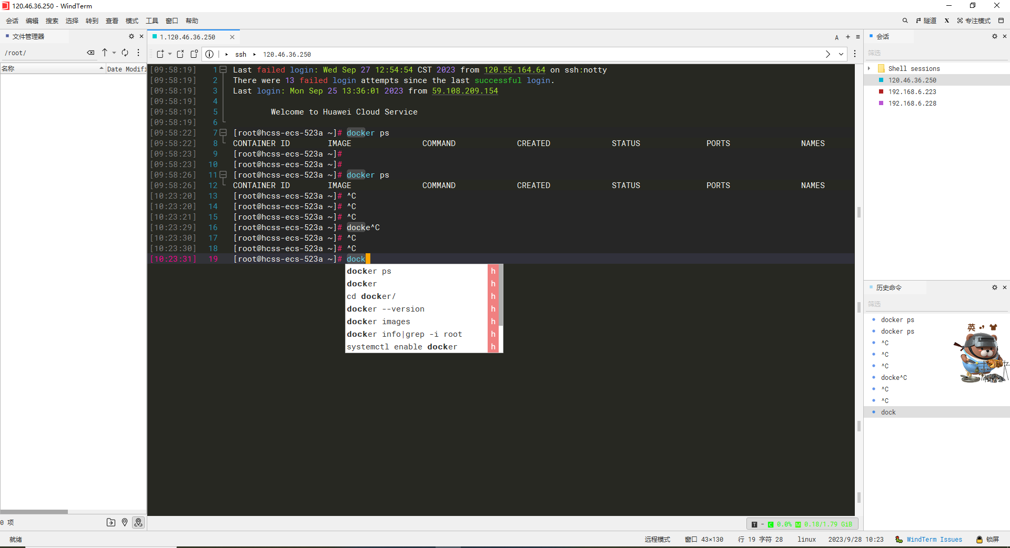Click the font size A icon
This screenshot has width=1010, height=548.
836,37
